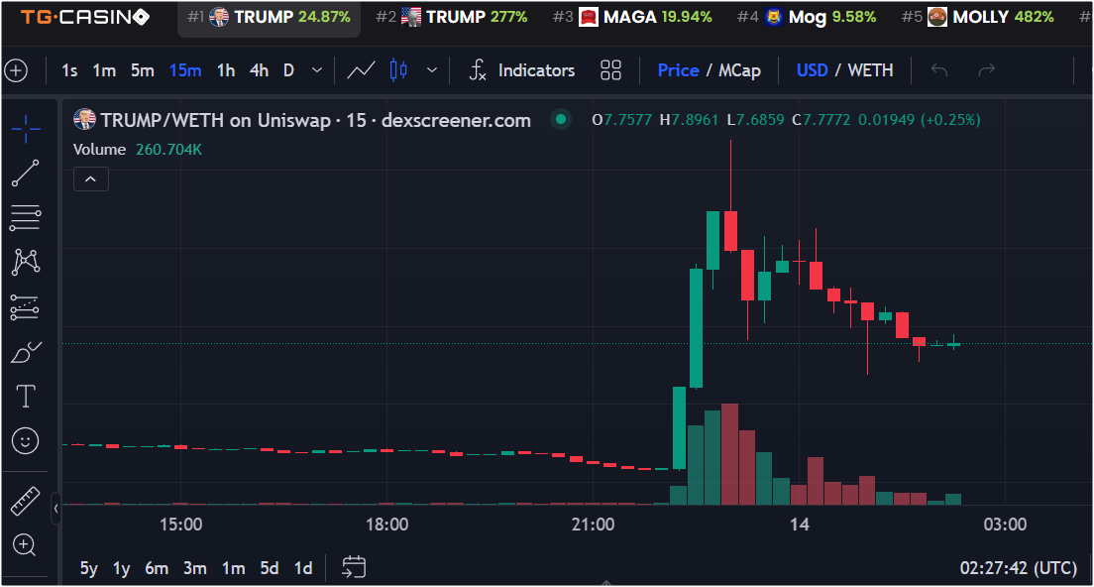Switch to line chart style
The image size is (1094, 587).
[x=362, y=70]
